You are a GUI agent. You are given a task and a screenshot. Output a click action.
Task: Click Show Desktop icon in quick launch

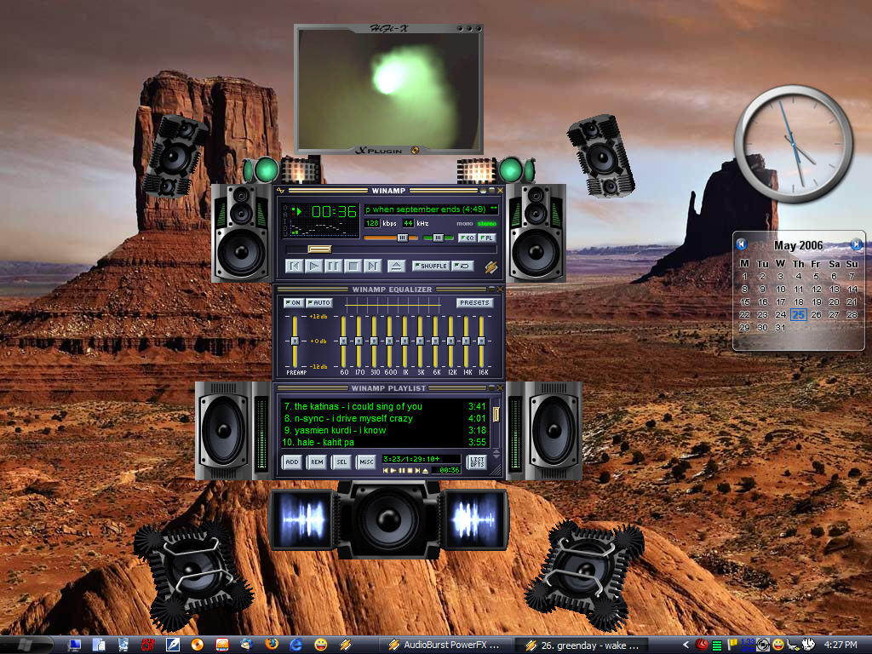(x=74, y=645)
